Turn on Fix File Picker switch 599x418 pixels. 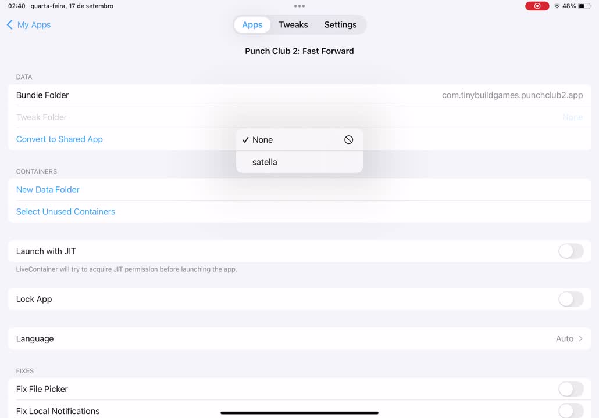pyautogui.click(x=571, y=389)
